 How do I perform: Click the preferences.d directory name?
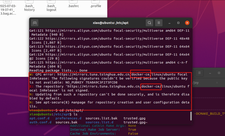68,118
